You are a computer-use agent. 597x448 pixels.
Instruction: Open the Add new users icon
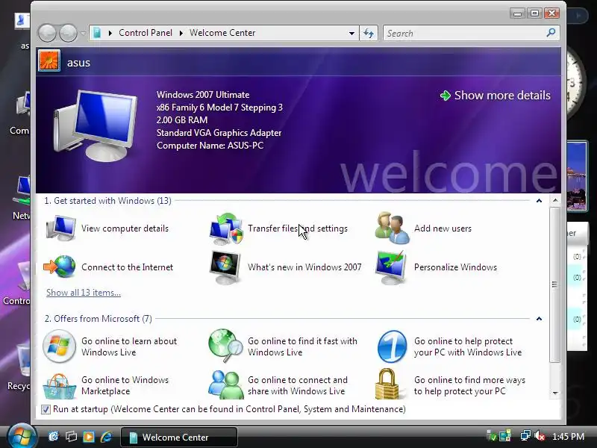pyautogui.click(x=393, y=228)
